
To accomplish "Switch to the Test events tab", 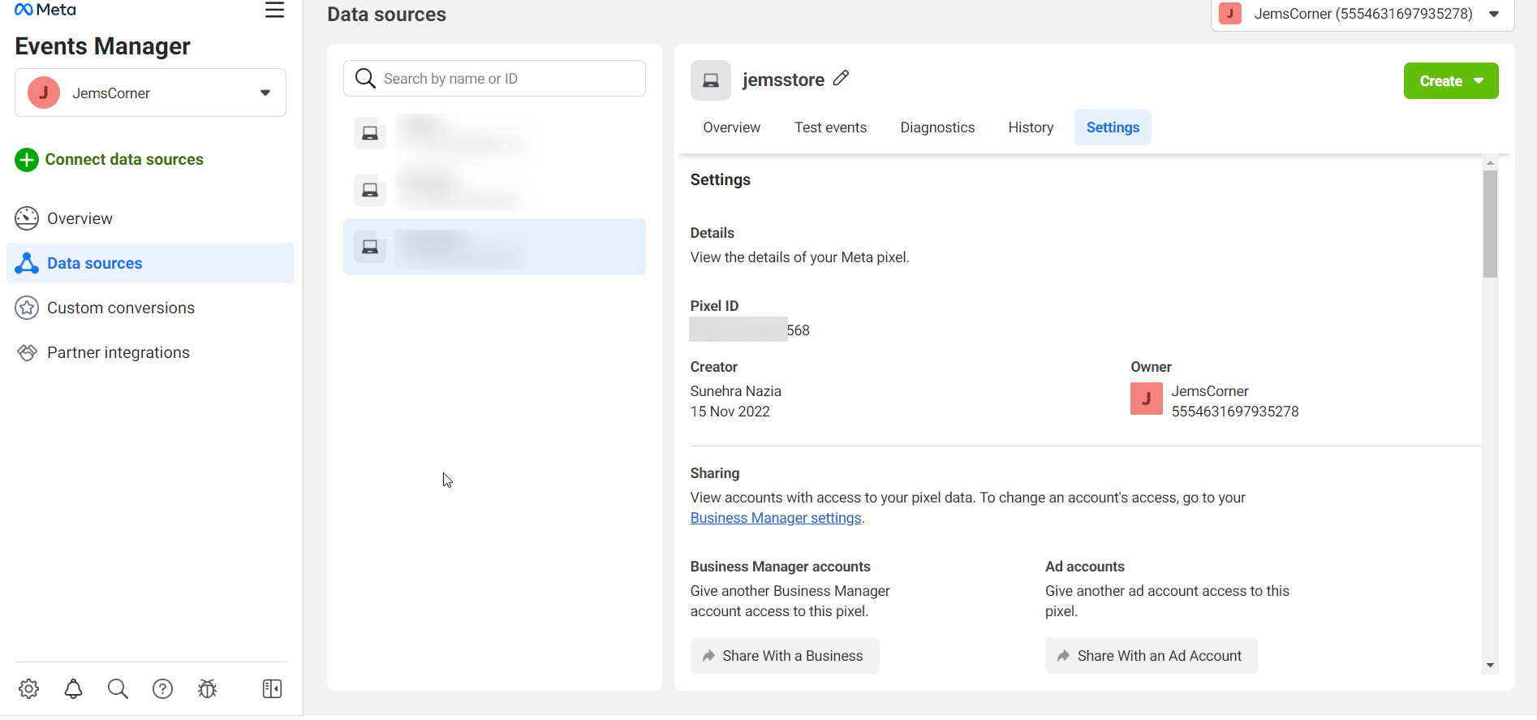I will point(831,127).
